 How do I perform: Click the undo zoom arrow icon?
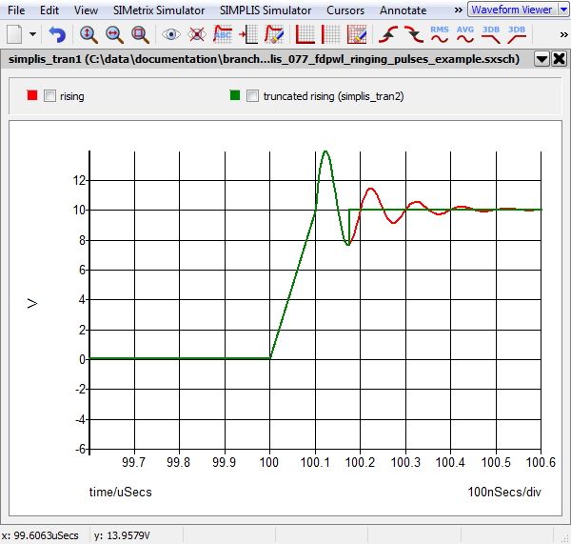[x=58, y=34]
